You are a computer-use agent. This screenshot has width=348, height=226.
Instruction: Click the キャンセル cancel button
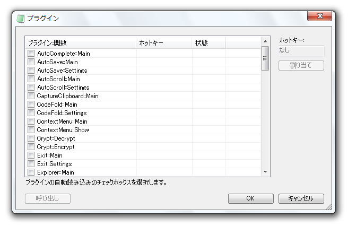pos(301,198)
